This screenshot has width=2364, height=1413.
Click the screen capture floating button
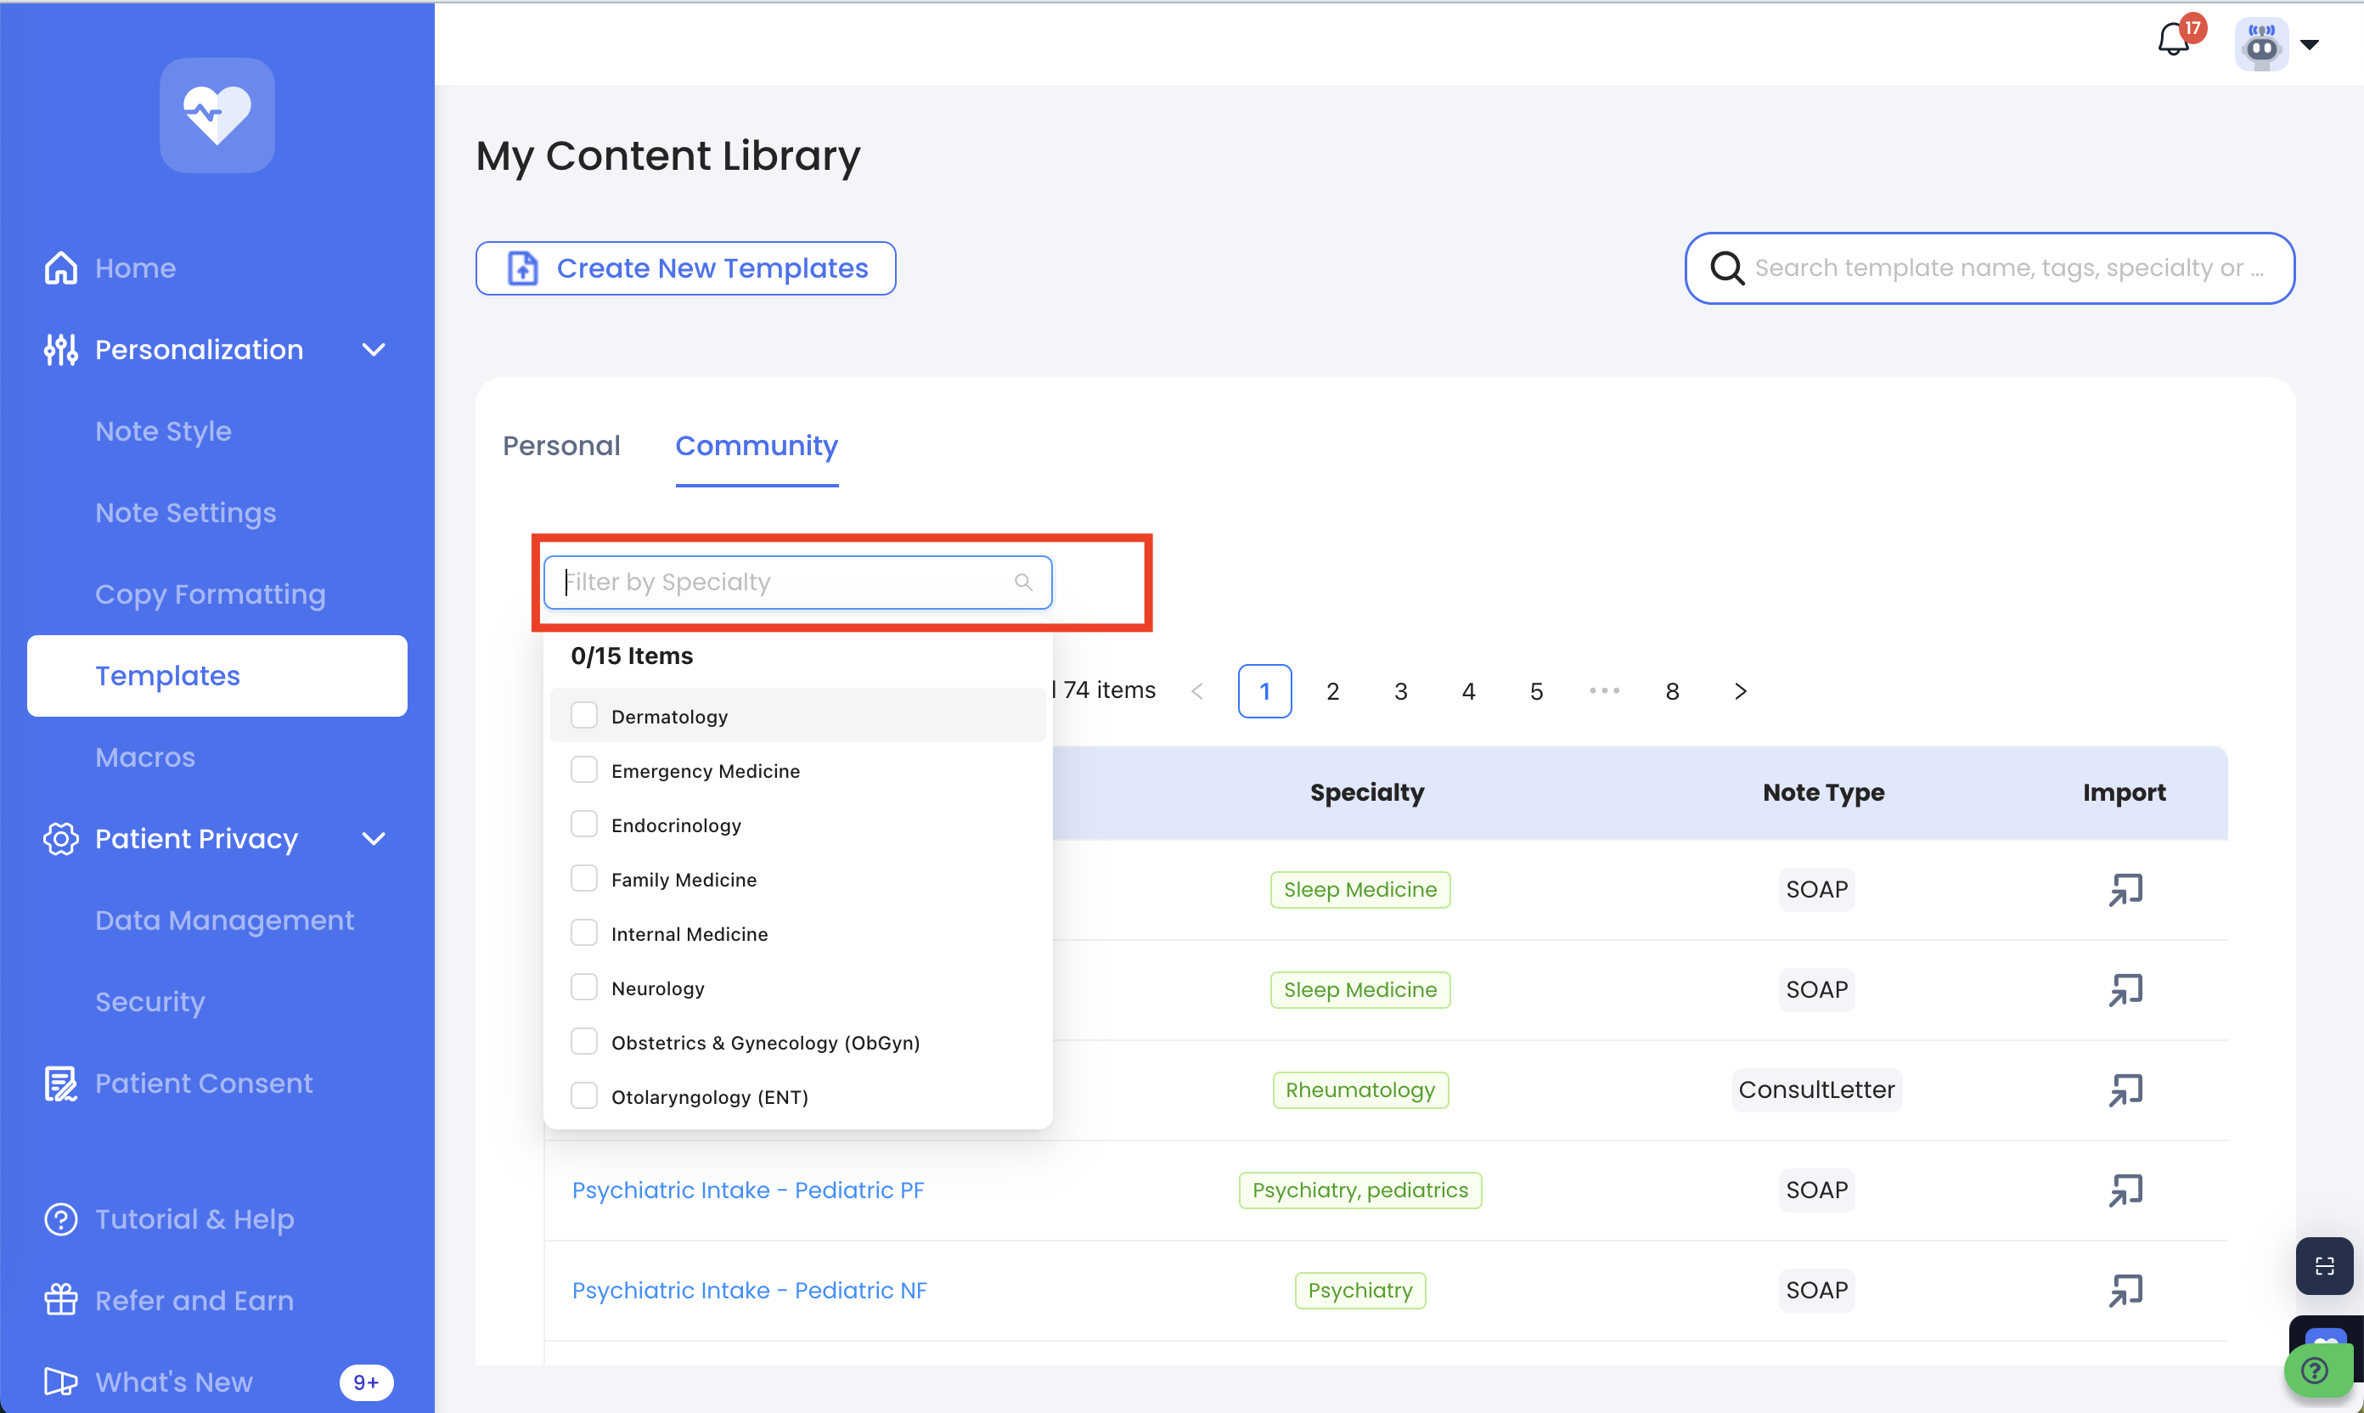click(2324, 1265)
